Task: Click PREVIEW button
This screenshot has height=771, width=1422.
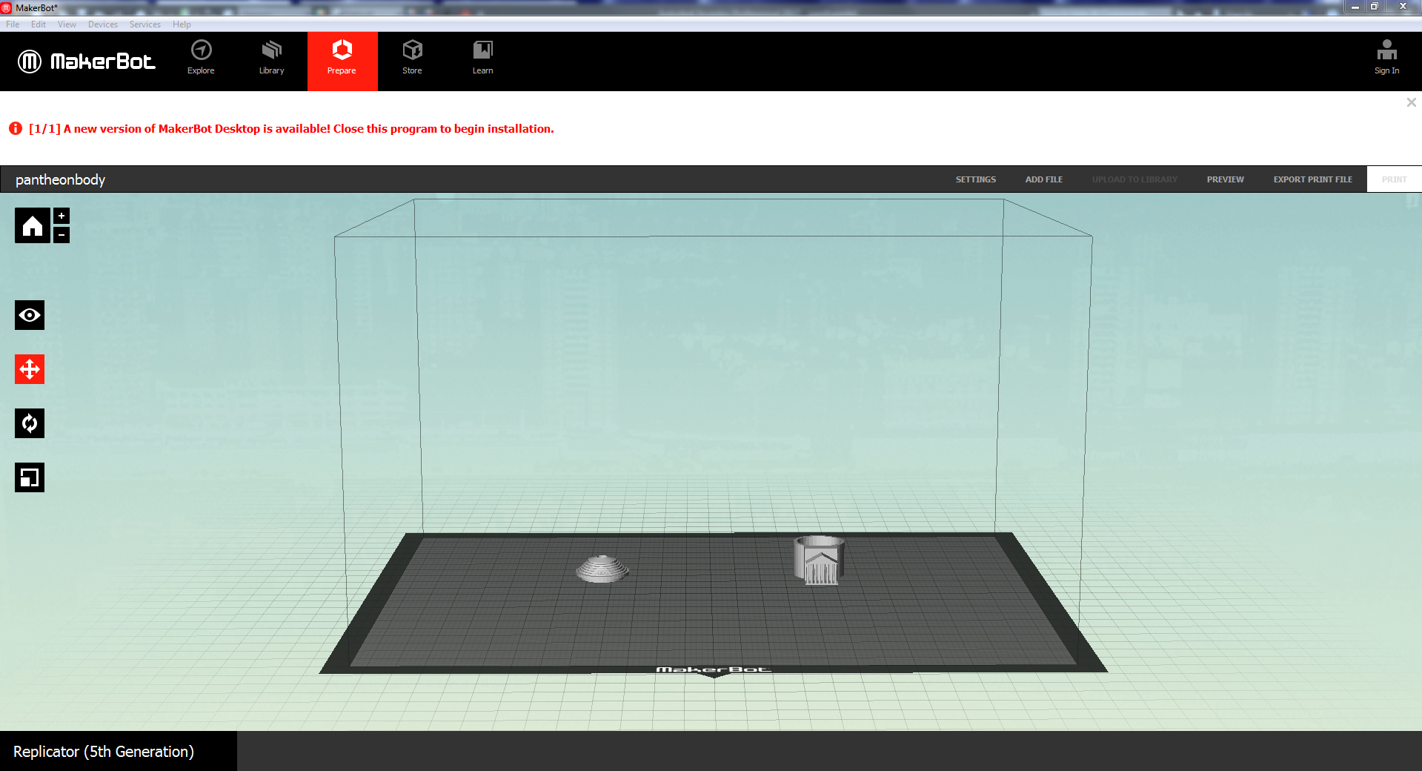Action: [x=1225, y=179]
